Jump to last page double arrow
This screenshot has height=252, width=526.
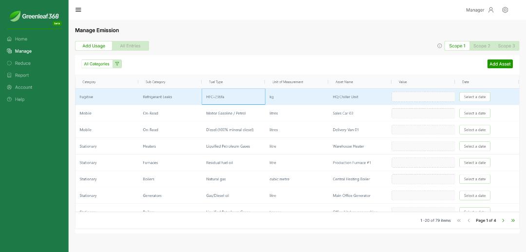click(x=513, y=220)
